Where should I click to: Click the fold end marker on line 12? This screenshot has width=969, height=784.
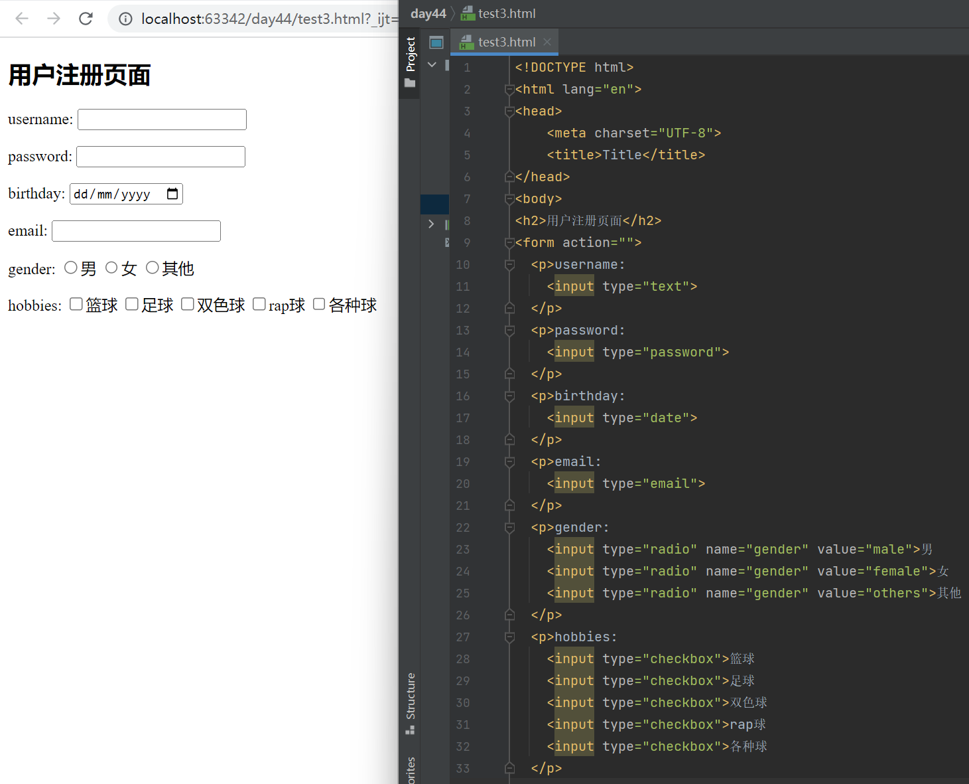click(509, 309)
